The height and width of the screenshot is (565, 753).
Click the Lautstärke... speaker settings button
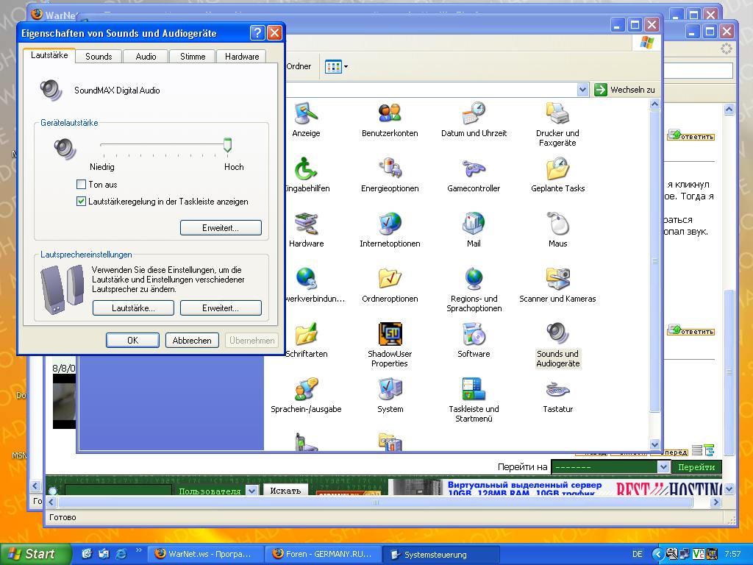pos(133,308)
